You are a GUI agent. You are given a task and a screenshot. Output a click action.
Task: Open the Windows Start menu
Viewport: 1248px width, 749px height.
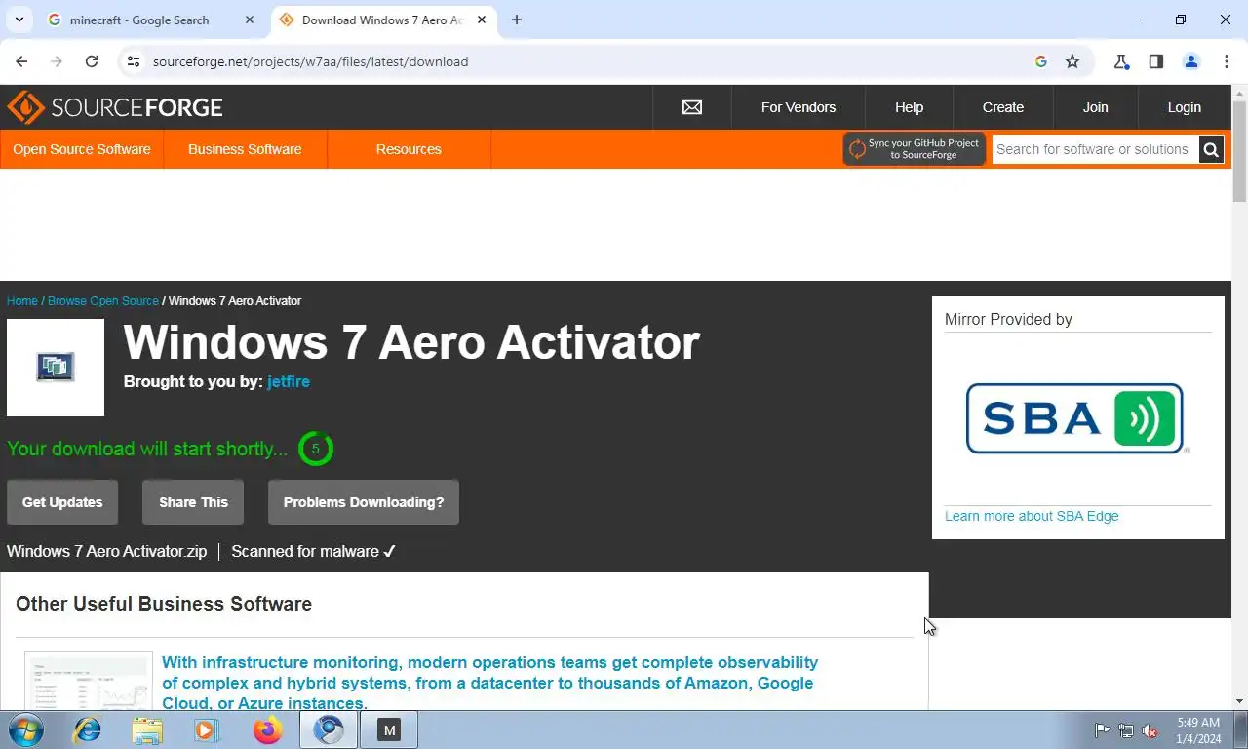click(24, 729)
